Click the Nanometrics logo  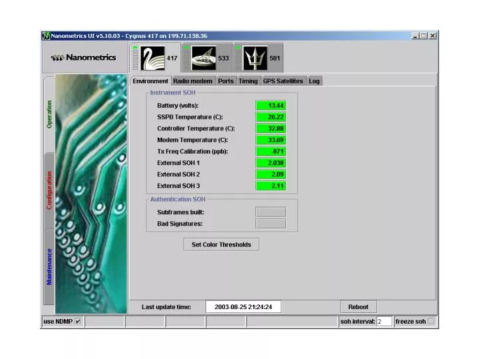(84, 57)
